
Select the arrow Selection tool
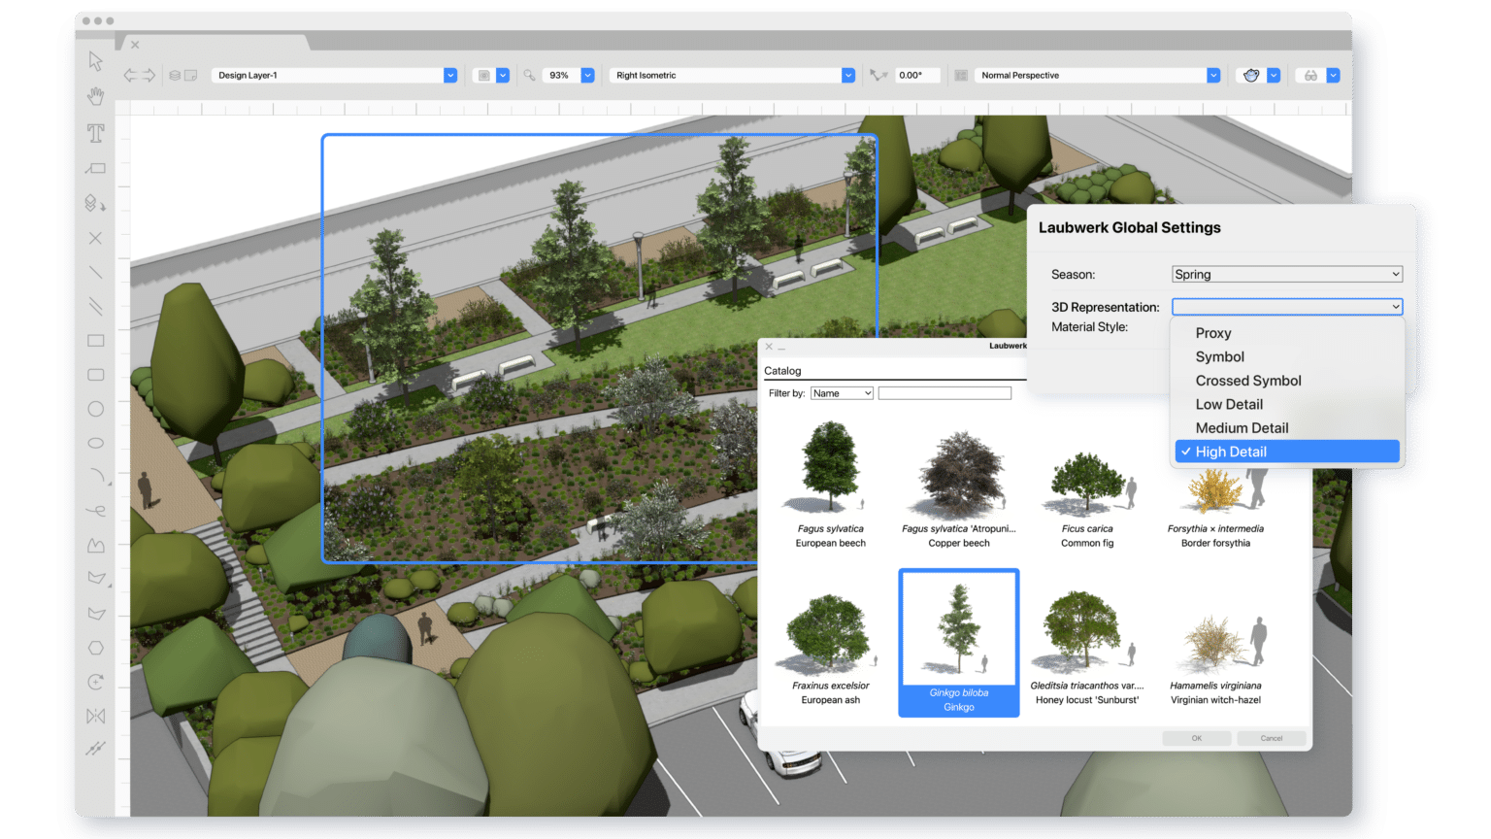(95, 61)
